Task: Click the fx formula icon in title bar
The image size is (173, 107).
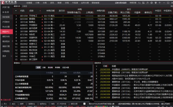Action: tap(147, 3)
